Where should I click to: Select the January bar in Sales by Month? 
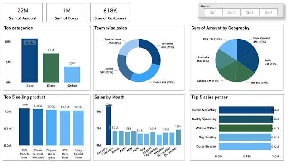click(x=108, y=125)
